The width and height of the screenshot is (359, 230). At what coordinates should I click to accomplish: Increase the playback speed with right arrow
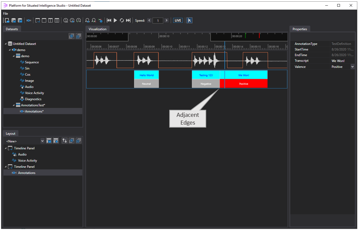click(166, 20)
